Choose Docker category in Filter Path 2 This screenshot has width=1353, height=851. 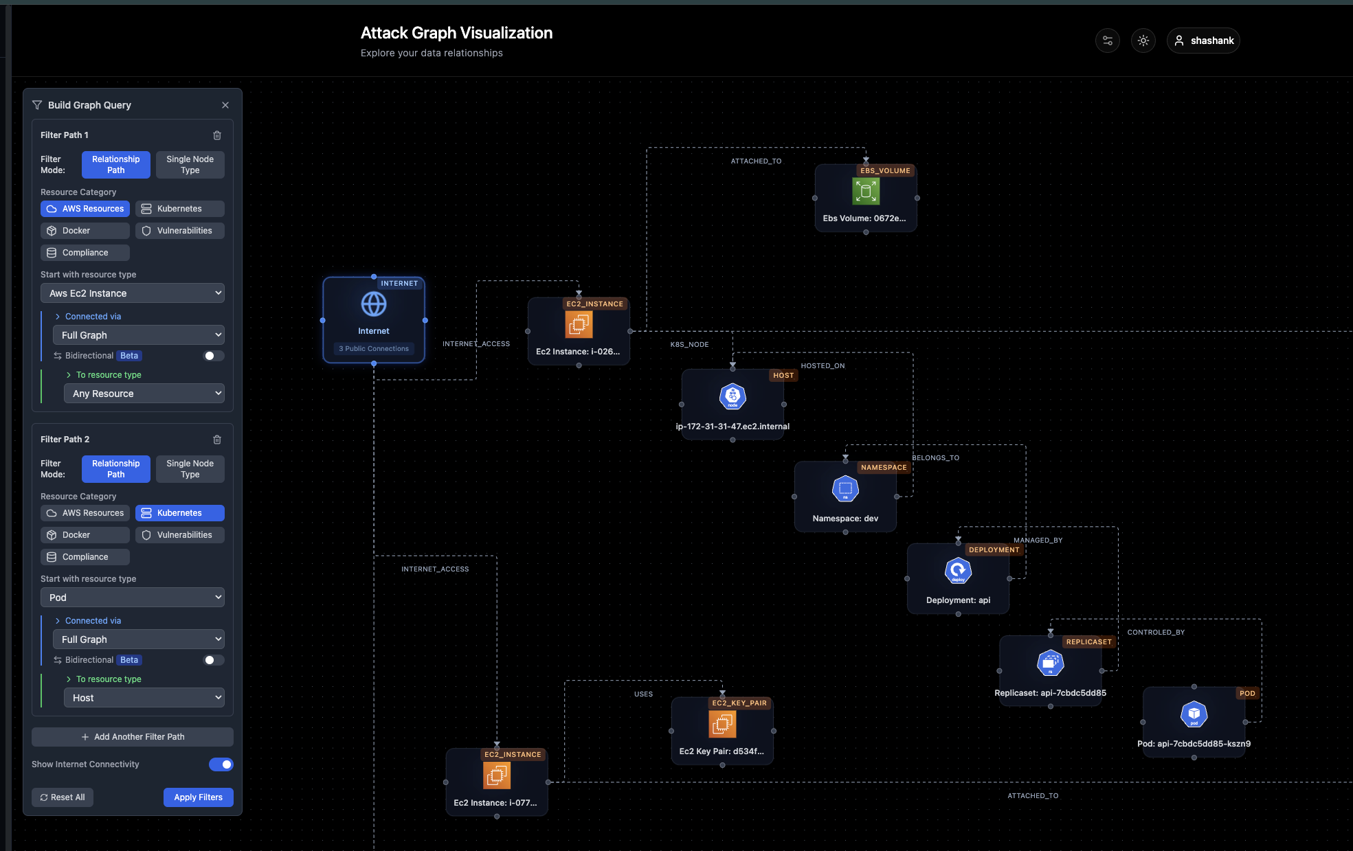pyautogui.click(x=85, y=535)
